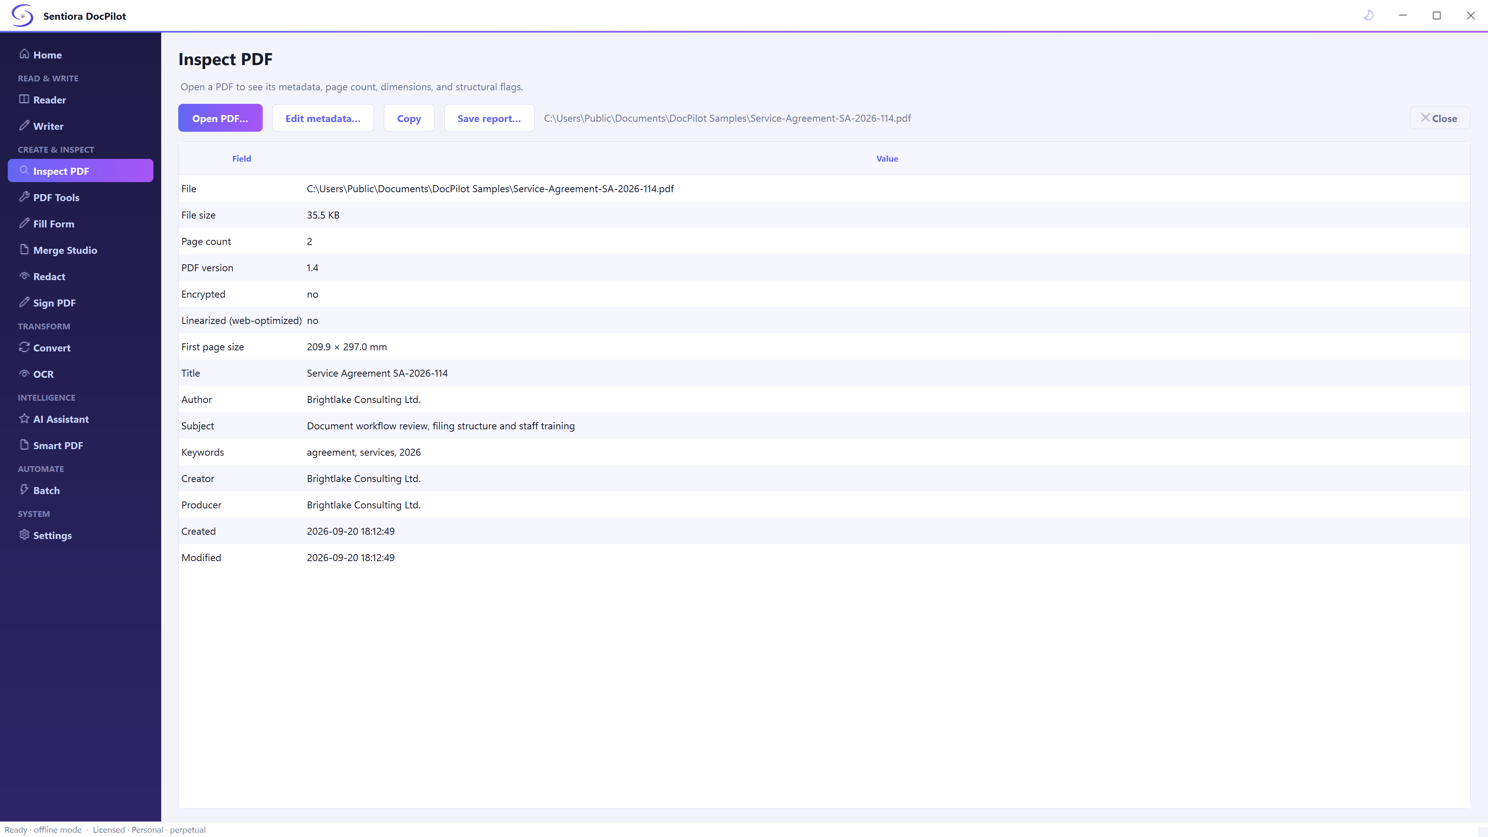Select the Page count value 2
1488x837 pixels.
pos(310,241)
